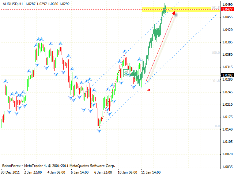The width and height of the screenshot is (234, 175).
Task: Click the 0.0 Fibonacci level label
Action: [x=217, y=126]
